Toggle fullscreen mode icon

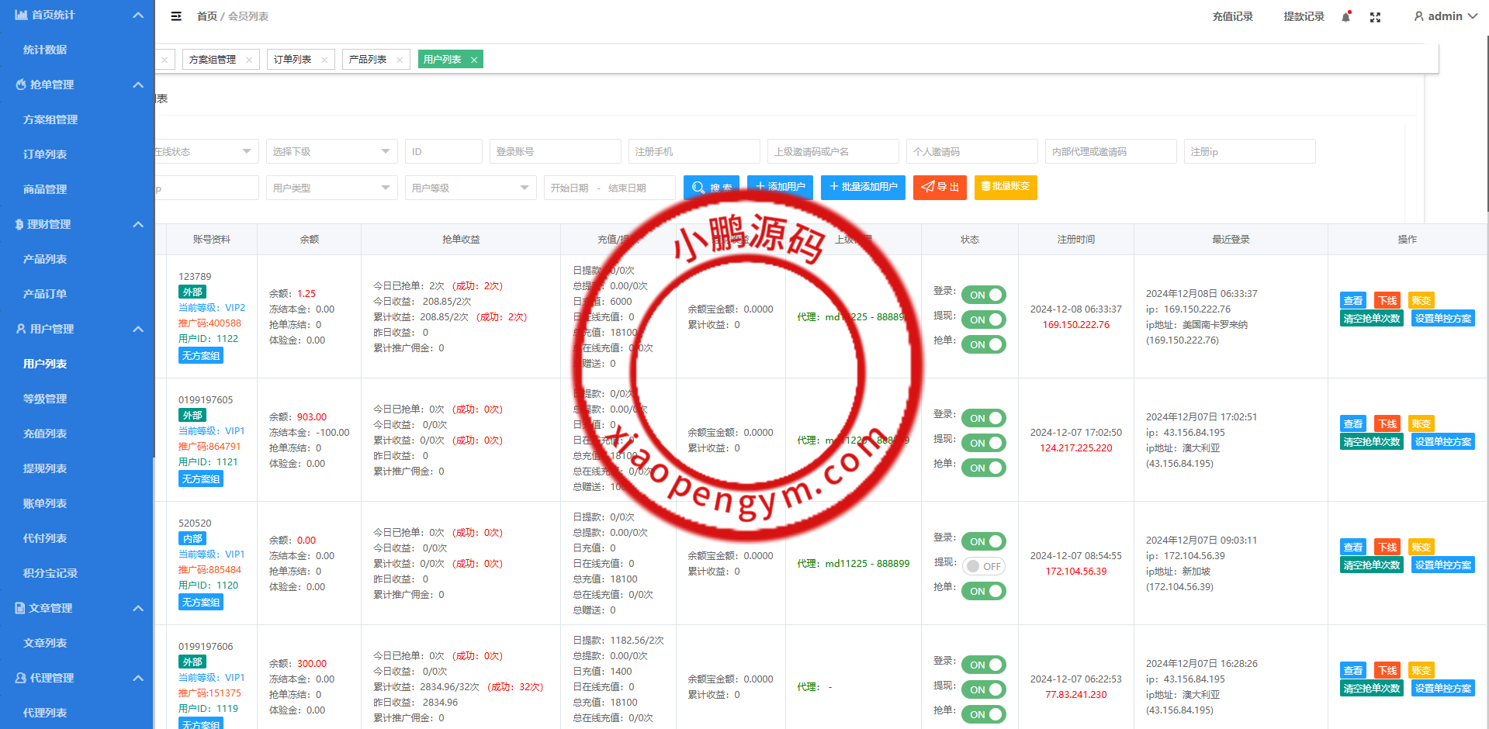click(x=1375, y=17)
